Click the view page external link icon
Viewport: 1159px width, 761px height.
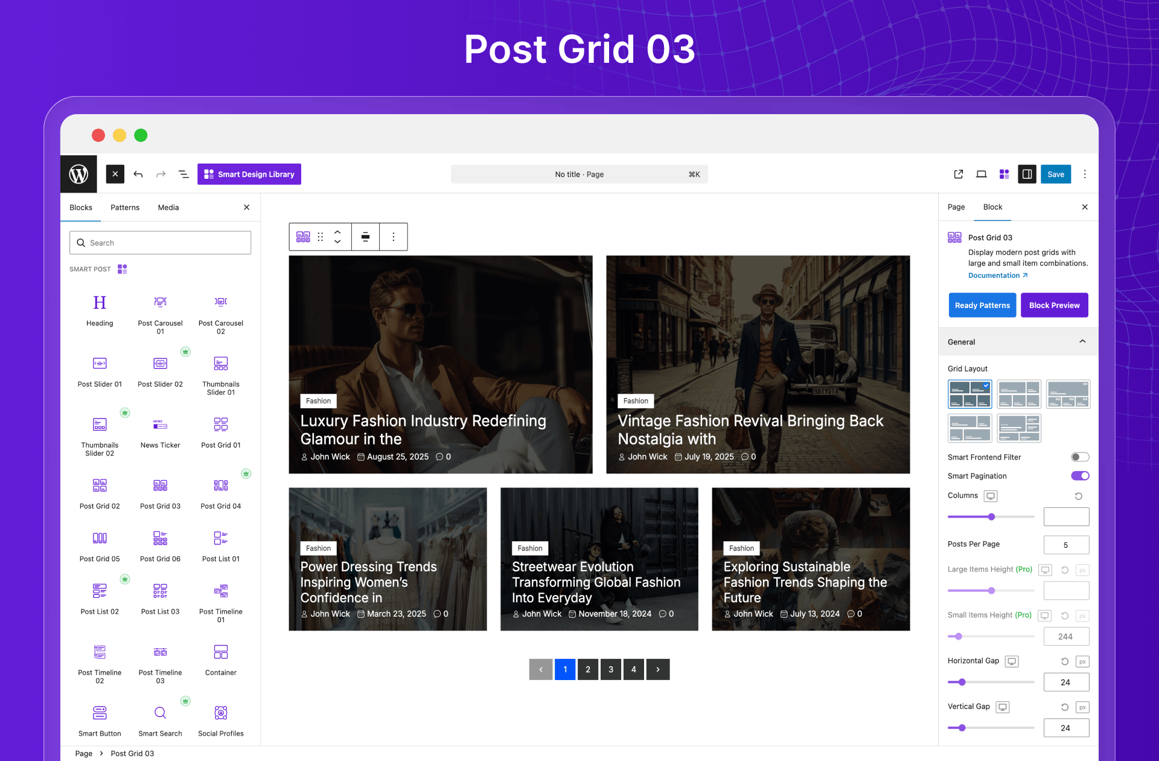point(959,174)
